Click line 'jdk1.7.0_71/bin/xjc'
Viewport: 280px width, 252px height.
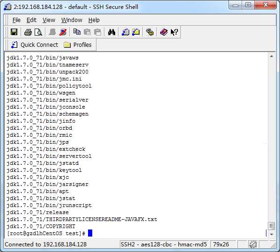pyautogui.click(x=37, y=177)
